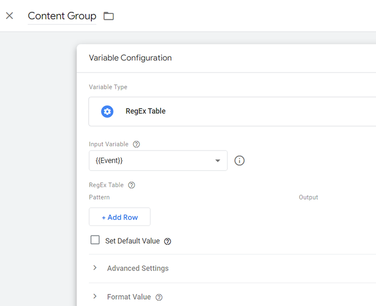Edit the Content Group variable name
The height and width of the screenshot is (306, 376).
(x=62, y=16)
